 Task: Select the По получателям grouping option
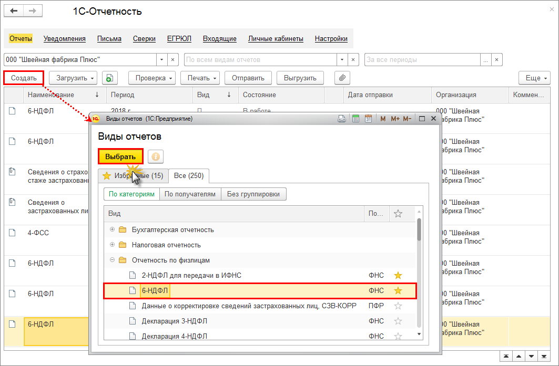[190, 194]
